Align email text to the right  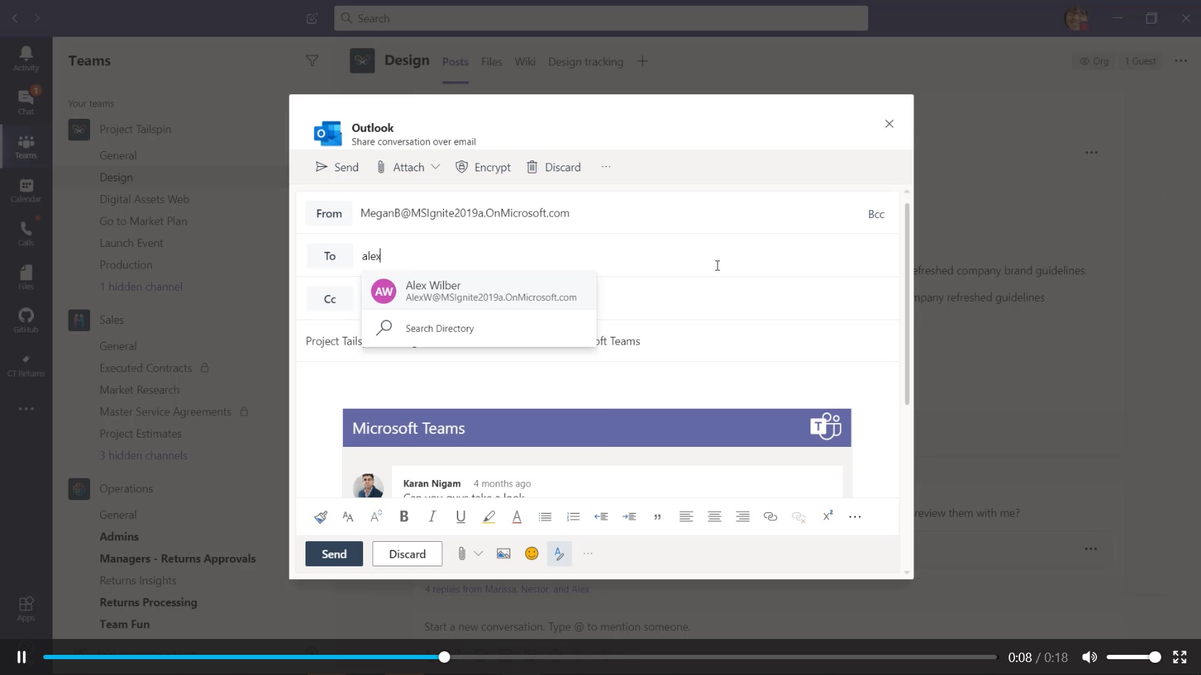pos(743,517)
